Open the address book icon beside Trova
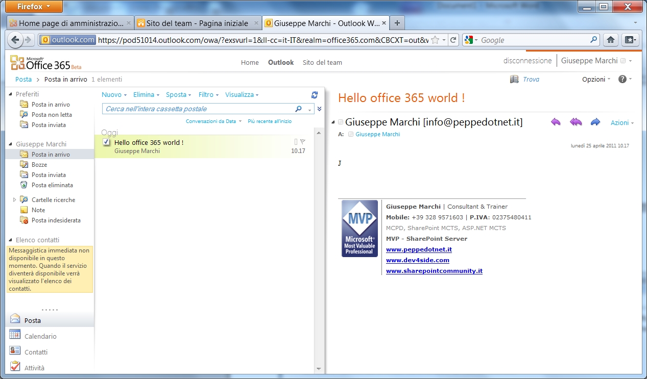This screenshot has width=647, height=379. 514,79
